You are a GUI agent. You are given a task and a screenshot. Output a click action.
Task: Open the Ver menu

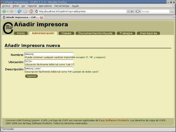point(23,6)
